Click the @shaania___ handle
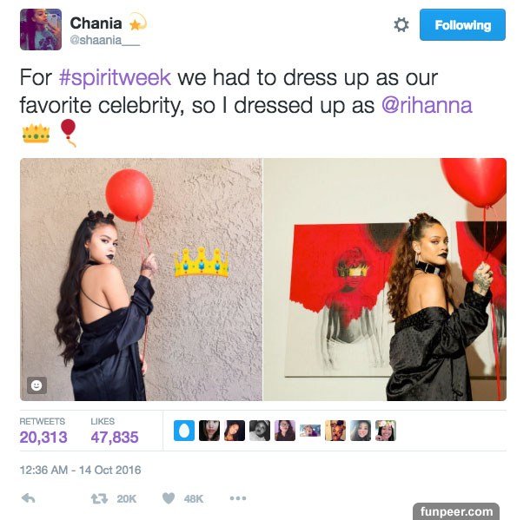Viewport: 517px width, 520px height. click(x=104, y=40)
